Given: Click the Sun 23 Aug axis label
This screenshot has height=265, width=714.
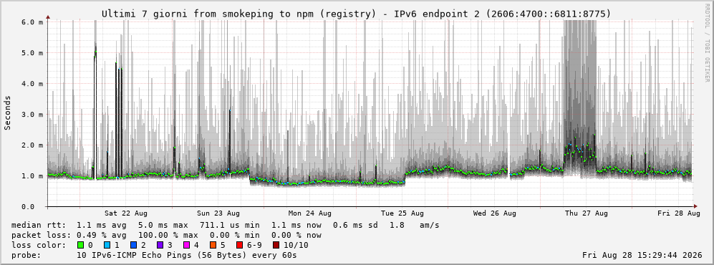Looking at the screenshot, I should point(218,213).
